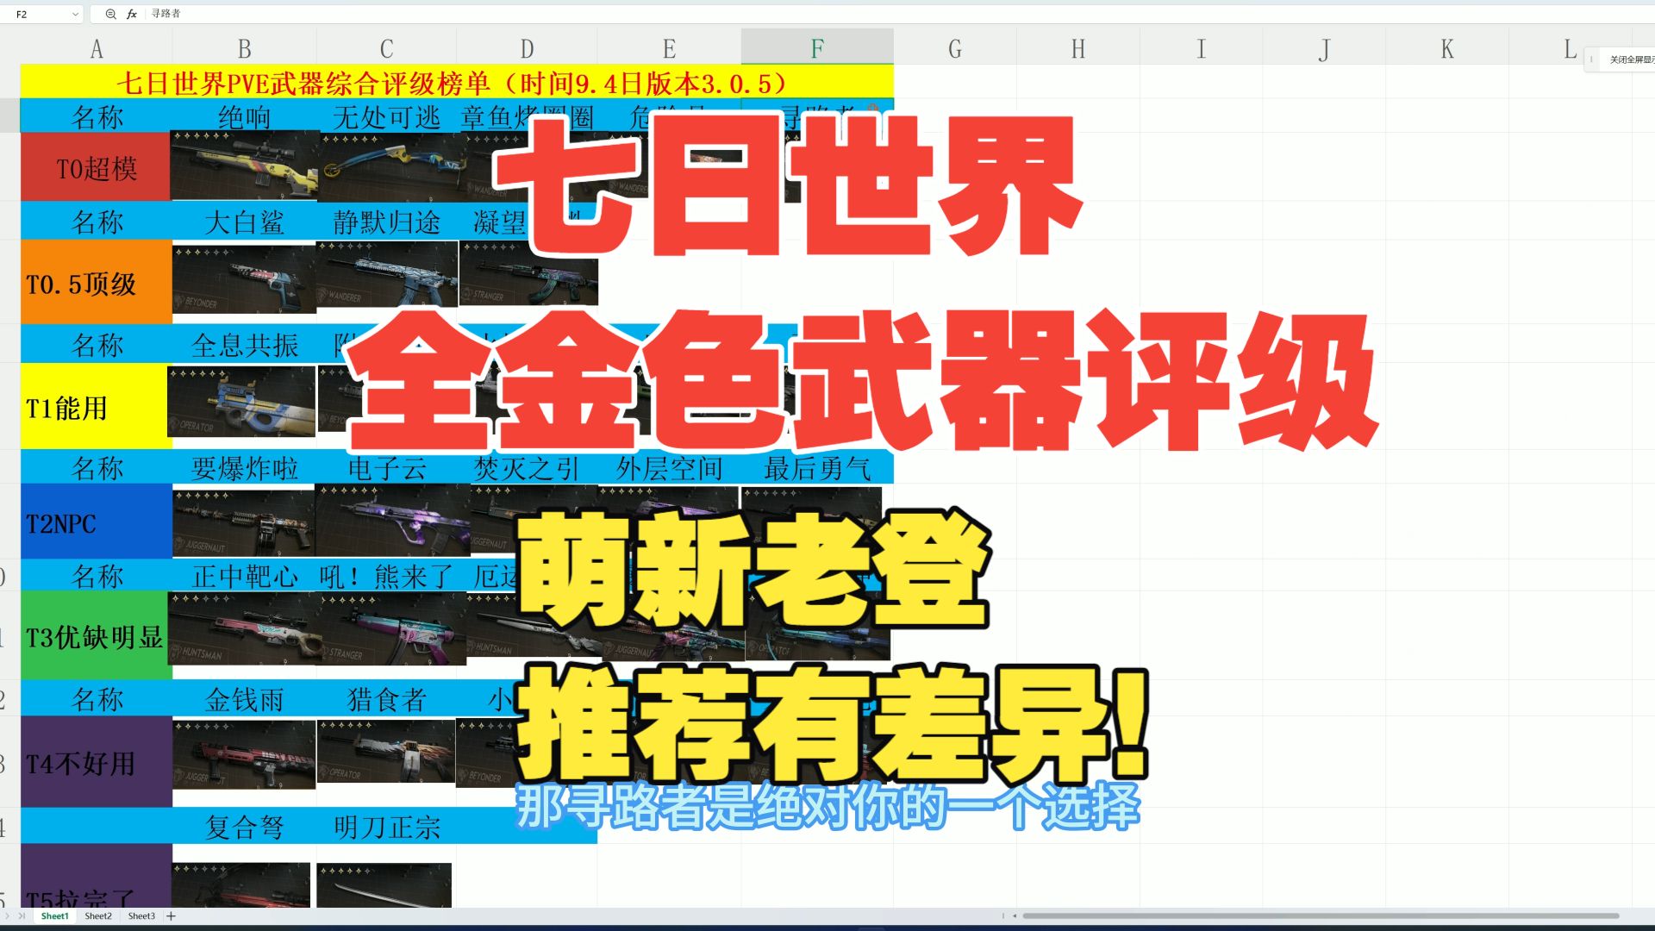Viewport: 1655px width, 931px height.
Task: Click the name box showing F2
Action: click(41, 14)
